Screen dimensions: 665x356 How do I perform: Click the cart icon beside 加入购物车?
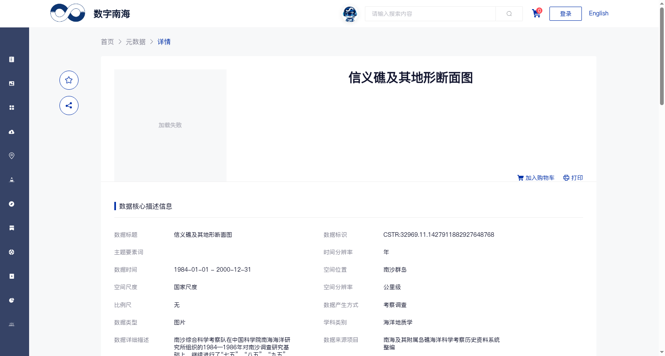tap(520, 178)
